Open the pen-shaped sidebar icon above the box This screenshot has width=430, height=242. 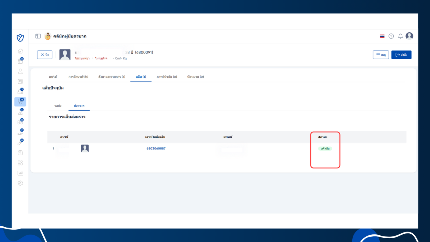(x=20, y=142)
